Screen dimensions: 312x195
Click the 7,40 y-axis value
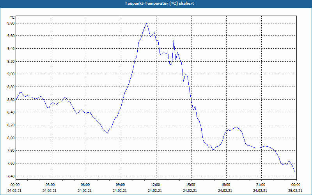click(11, 176)
